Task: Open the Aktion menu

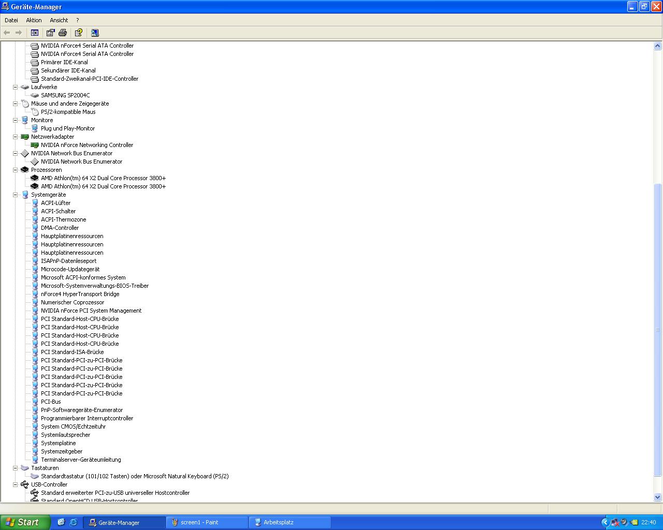Action: pyautogui.click(x=34, y=20)
